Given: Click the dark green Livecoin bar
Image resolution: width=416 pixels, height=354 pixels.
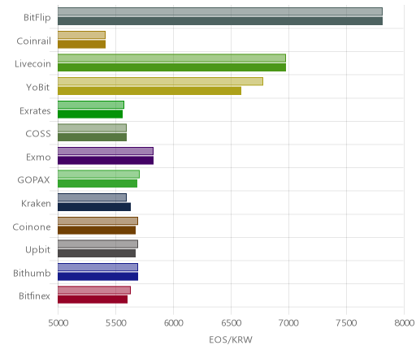Looking at the screenshot, I should click(x=171, y=67).
